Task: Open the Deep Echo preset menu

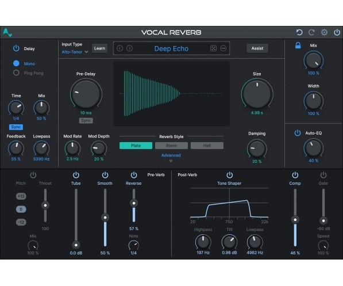Action: 171,48
